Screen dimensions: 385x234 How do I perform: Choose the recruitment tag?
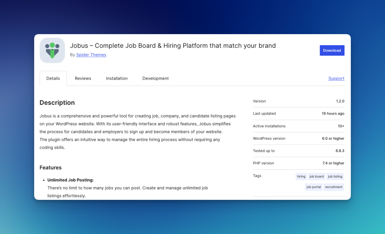point(333,187)
